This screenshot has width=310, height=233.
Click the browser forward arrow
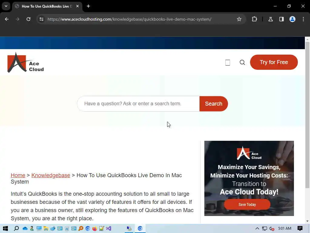[18, 19]
